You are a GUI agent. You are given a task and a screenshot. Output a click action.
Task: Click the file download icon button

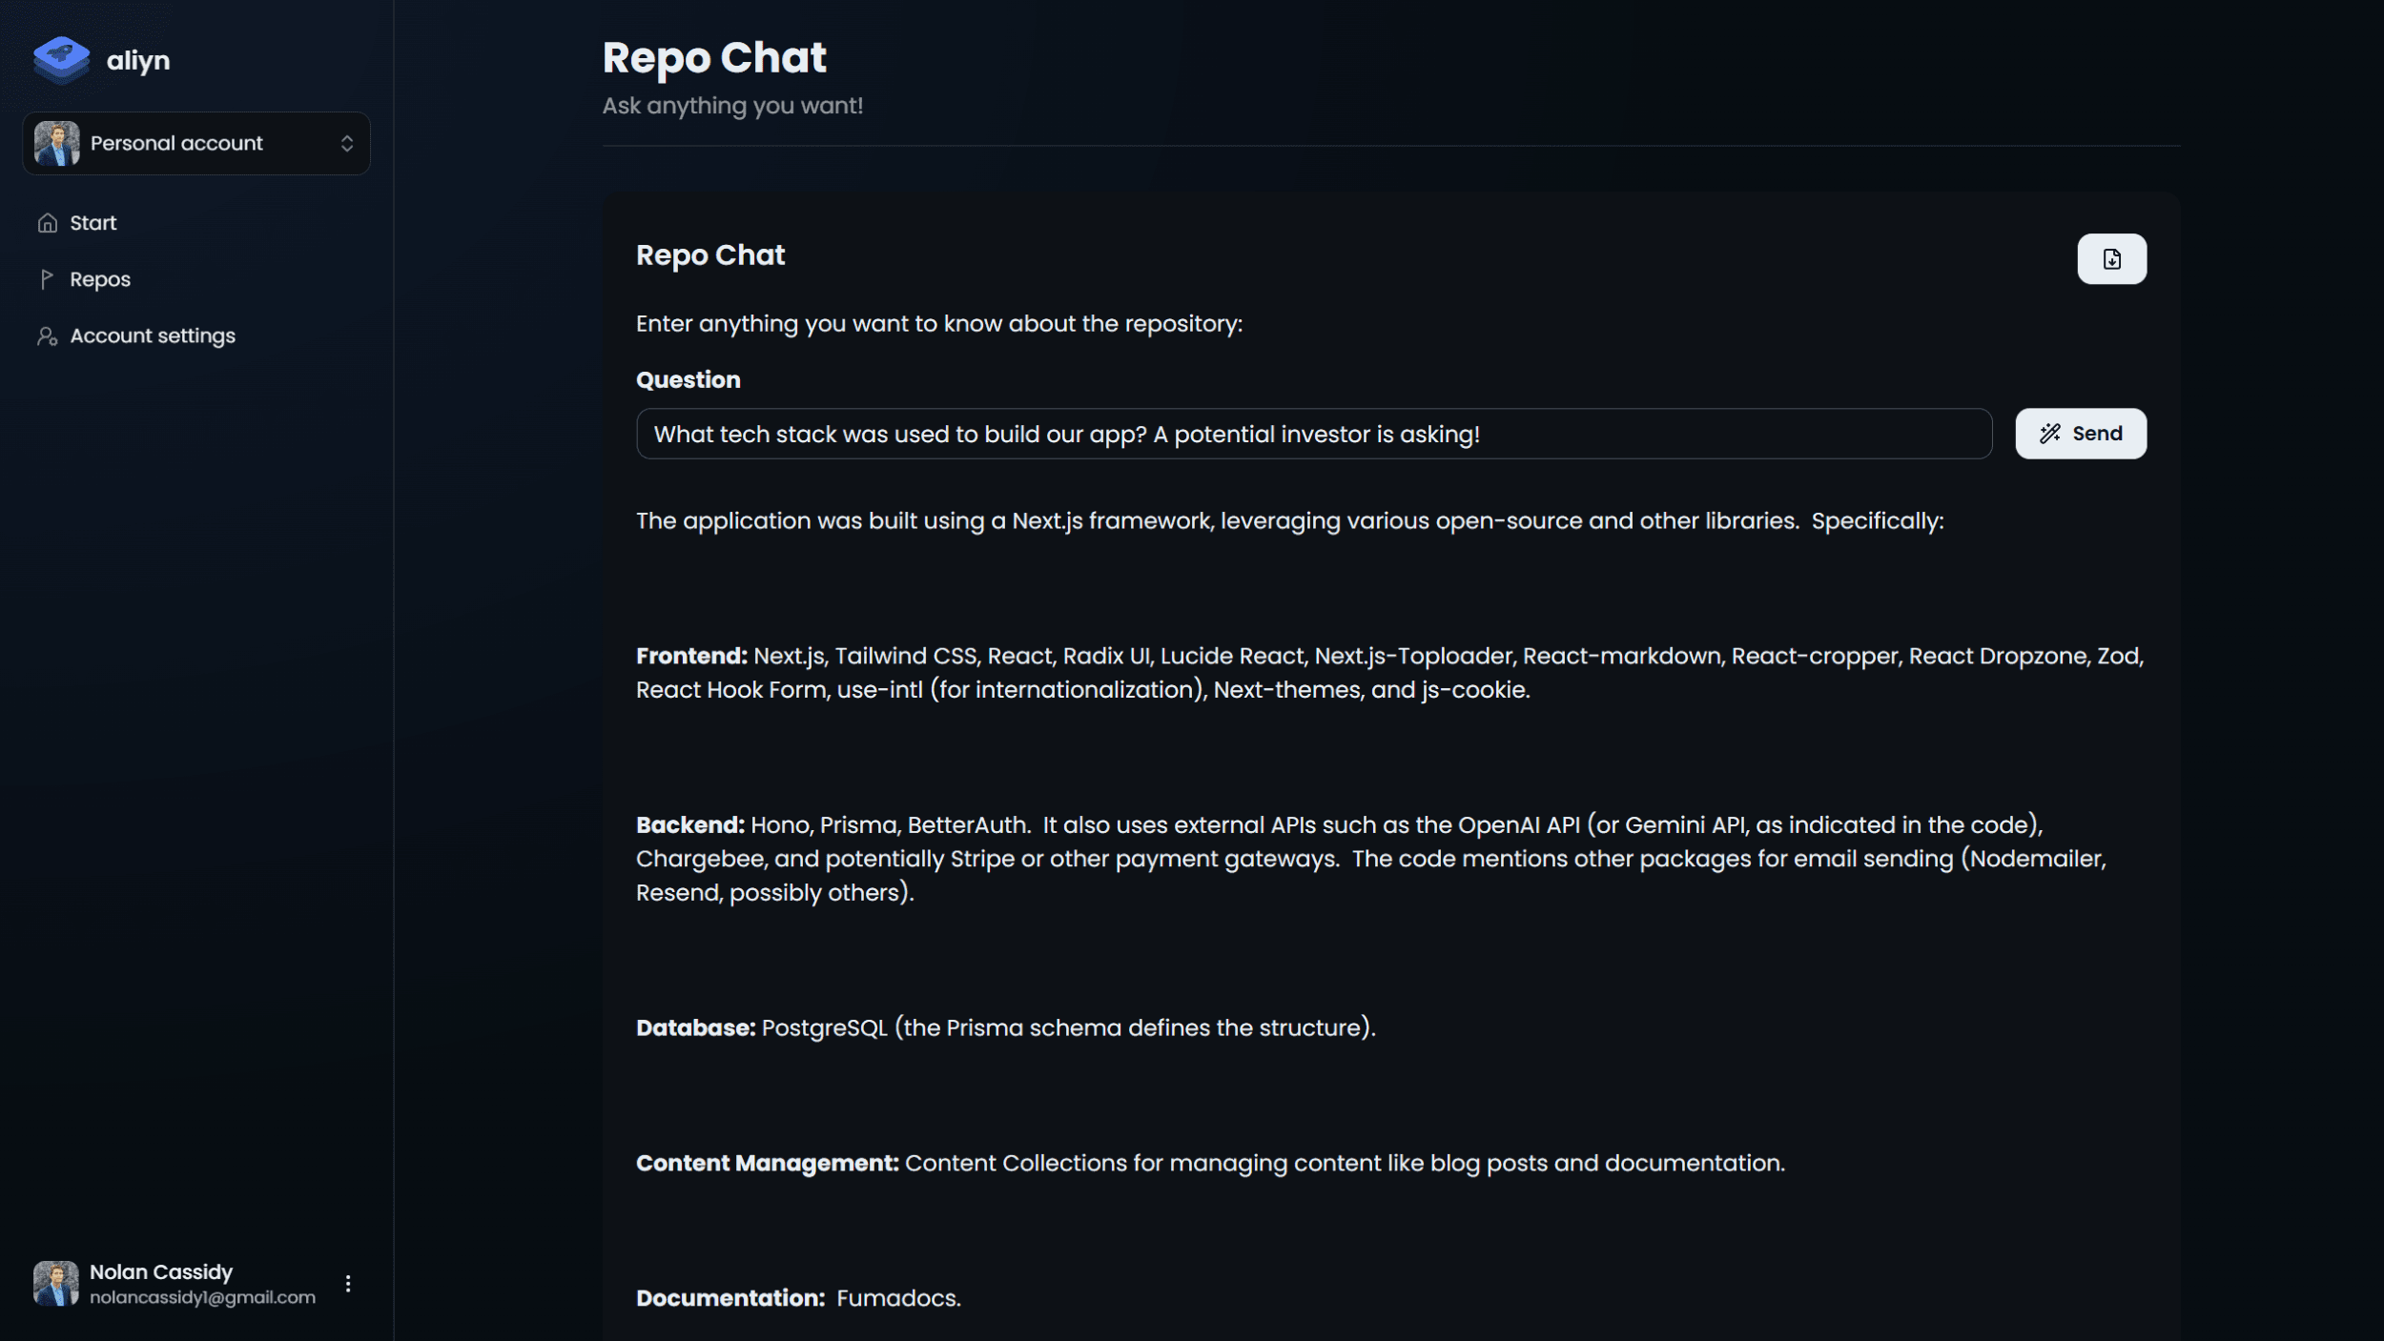(x=2111, y=258)
